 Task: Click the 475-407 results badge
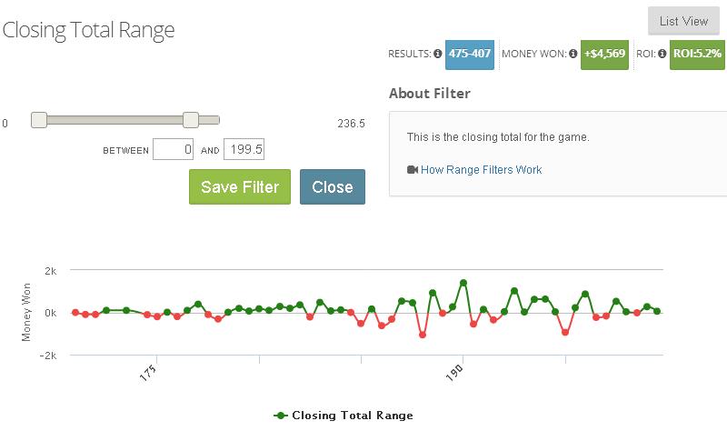(470, 55)
